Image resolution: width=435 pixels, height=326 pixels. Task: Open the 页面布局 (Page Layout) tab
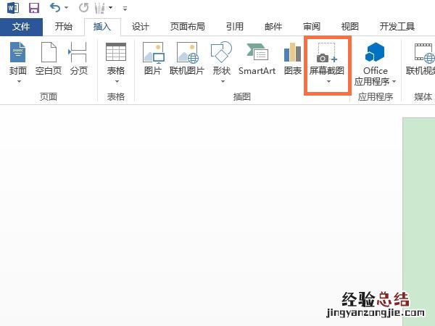coord(188,27)
